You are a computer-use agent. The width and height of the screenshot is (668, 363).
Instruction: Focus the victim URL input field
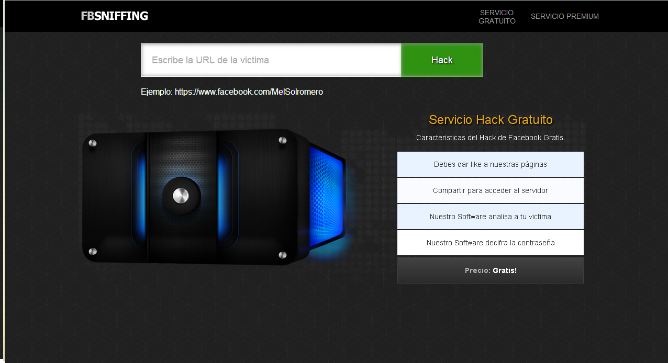click(271, 60)
